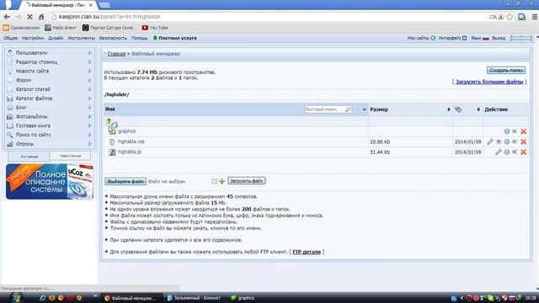Sort by the Имя column arrow

(x=364, y=109)
